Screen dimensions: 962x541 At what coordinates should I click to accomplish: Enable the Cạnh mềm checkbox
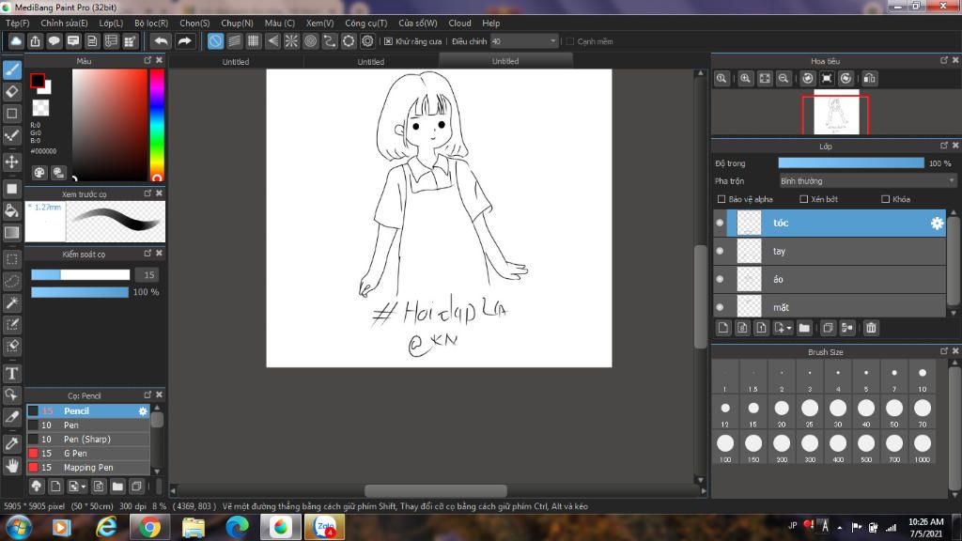(570, 41)
